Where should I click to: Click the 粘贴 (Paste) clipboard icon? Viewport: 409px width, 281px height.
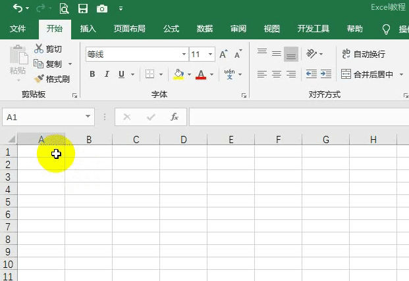pos(19,54)
